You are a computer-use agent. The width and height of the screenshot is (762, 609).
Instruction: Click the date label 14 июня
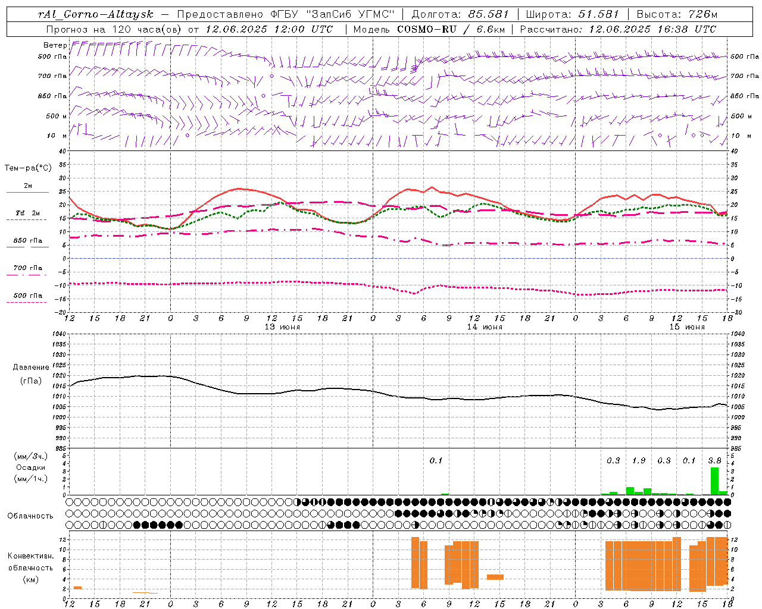pos(485,327)
